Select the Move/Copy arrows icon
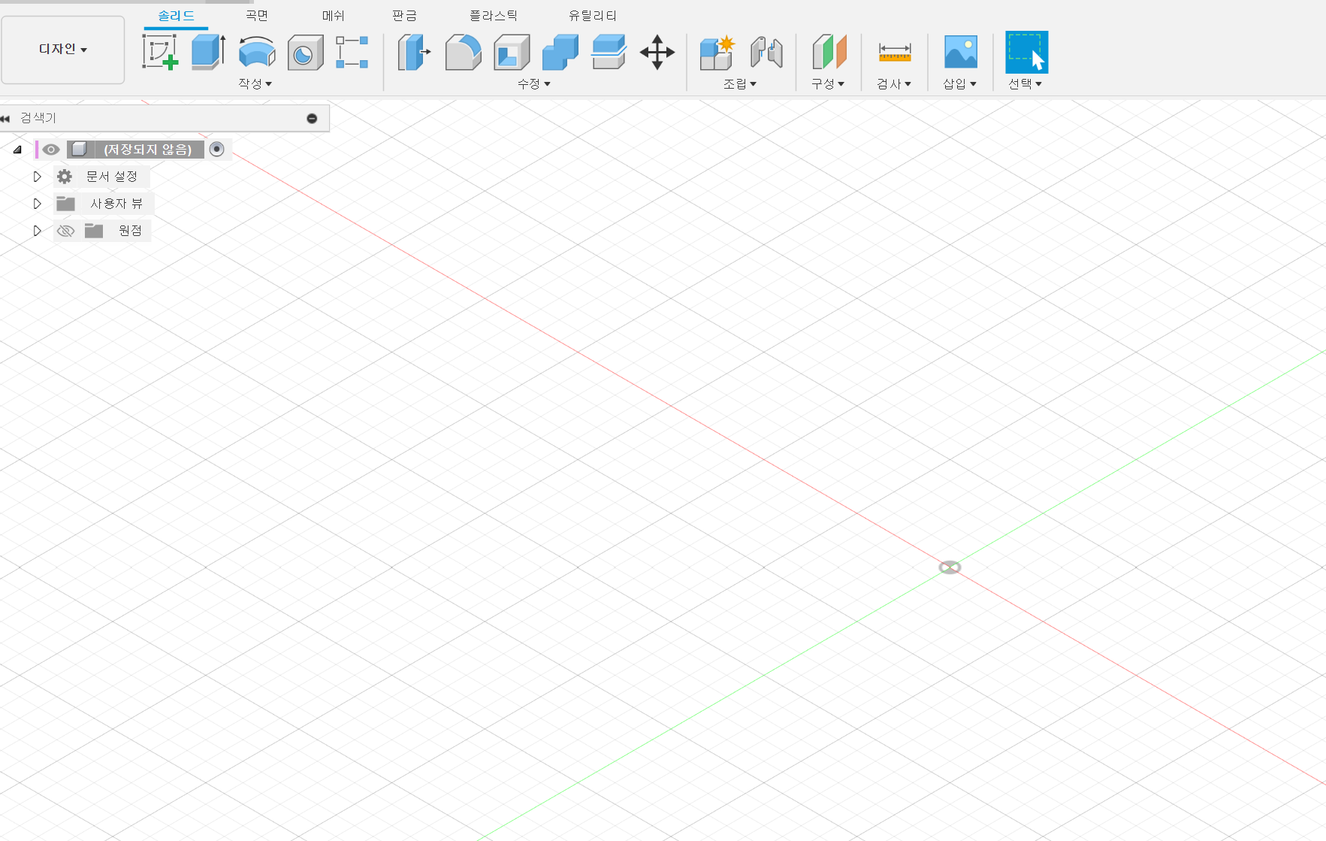This screenshot has width=1326, height=841. coord(657,52)
